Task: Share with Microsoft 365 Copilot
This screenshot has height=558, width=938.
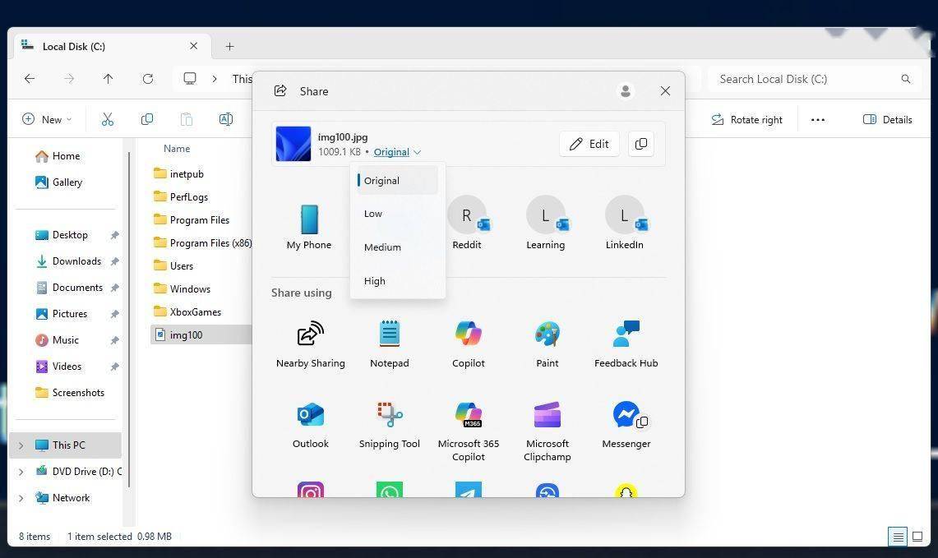Action: tap(469, 431)
